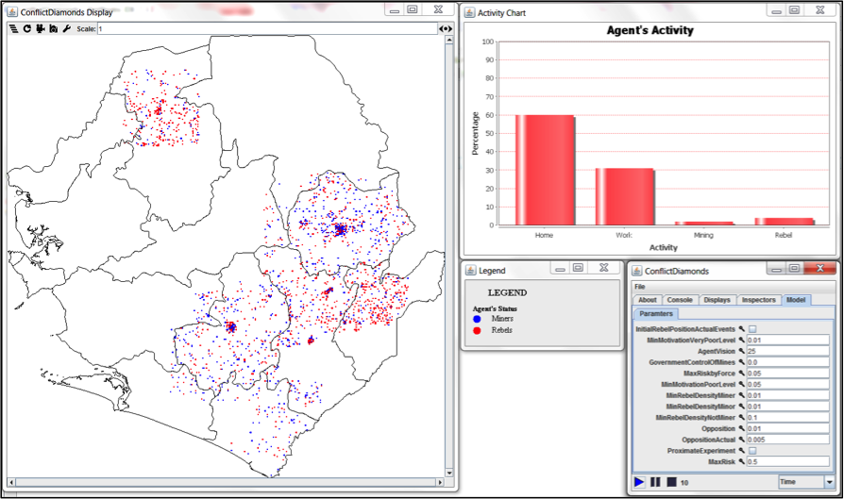
Task: Inspect InitialRebelPositionActualEvents with its magnifier icon
Action: point(741,329)
